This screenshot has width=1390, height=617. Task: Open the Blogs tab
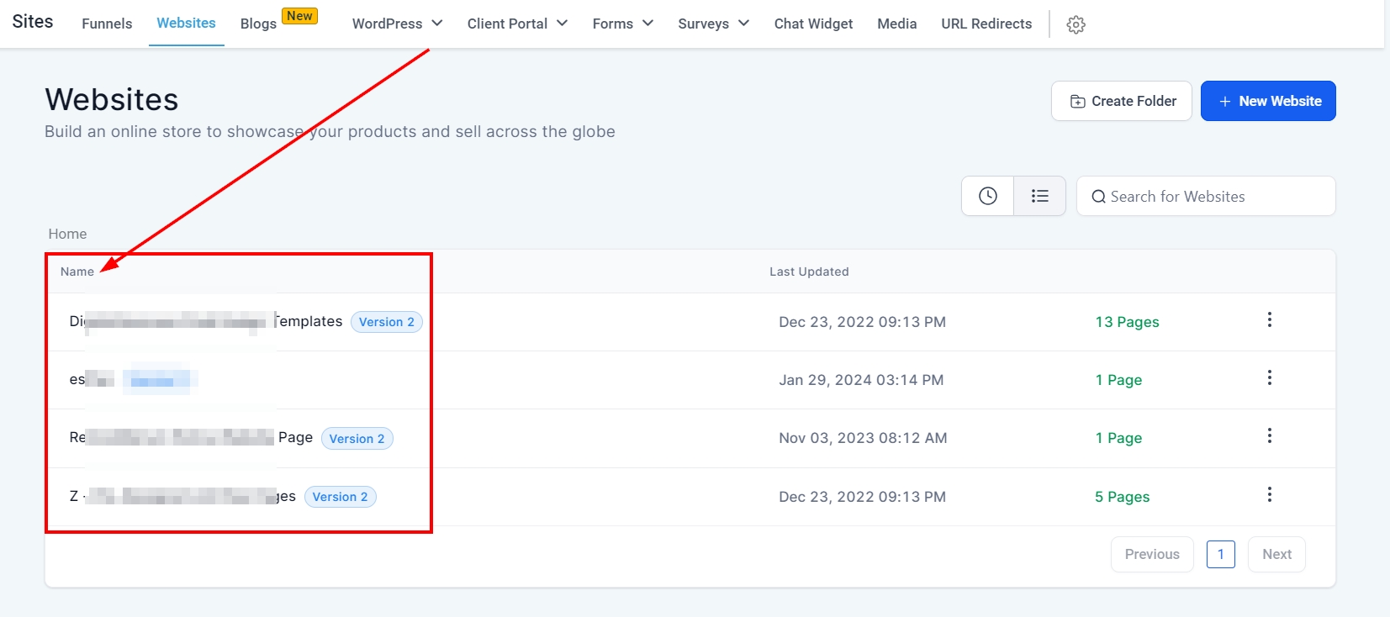click(258, 24)
